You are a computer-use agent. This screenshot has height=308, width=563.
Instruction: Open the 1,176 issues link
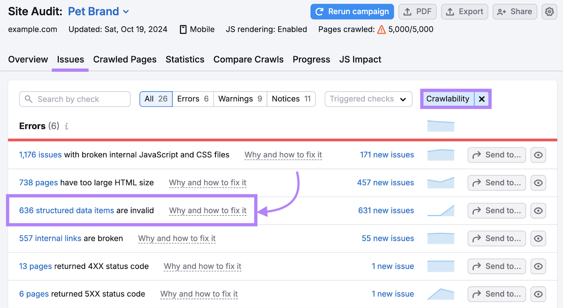point(40,155)
